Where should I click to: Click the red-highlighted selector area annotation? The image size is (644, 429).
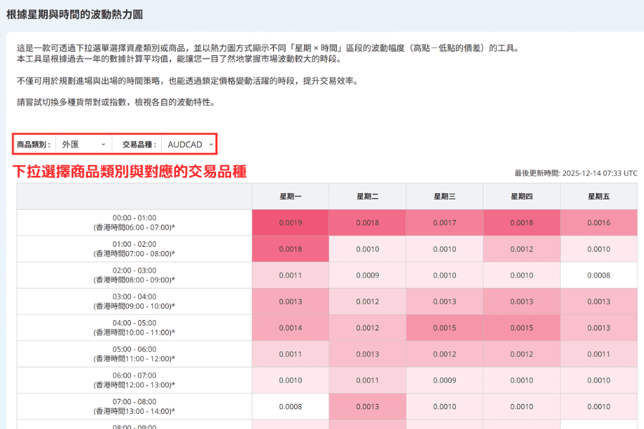coord(114,144)
